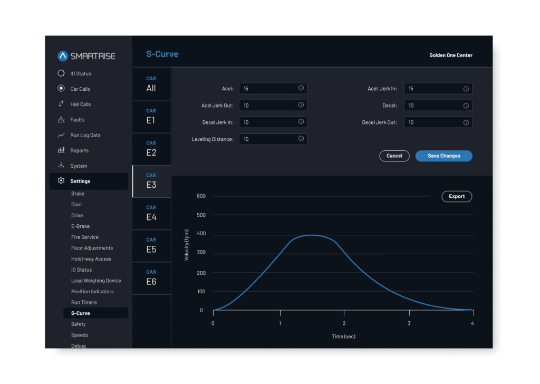Click the Hall Calls arrows icon
This screenshot has width=540, height=384.
[61, 104]
